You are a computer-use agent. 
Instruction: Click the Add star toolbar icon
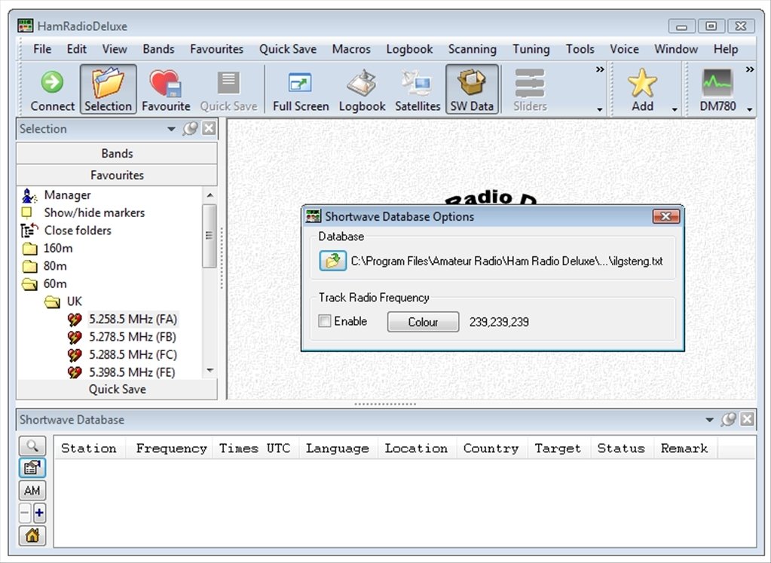pyautogui.click(x=642, y=90)
